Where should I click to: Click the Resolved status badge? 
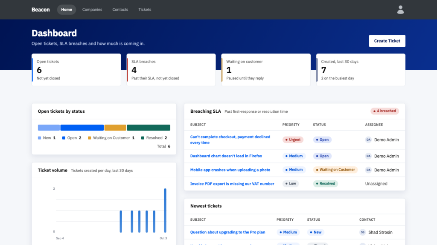[x=325, y=184]
